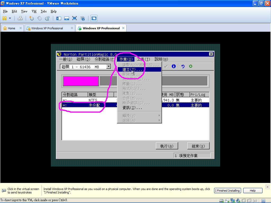
Task: Open the snapshot manager wrench icon
Action: [x=47, y=18]
